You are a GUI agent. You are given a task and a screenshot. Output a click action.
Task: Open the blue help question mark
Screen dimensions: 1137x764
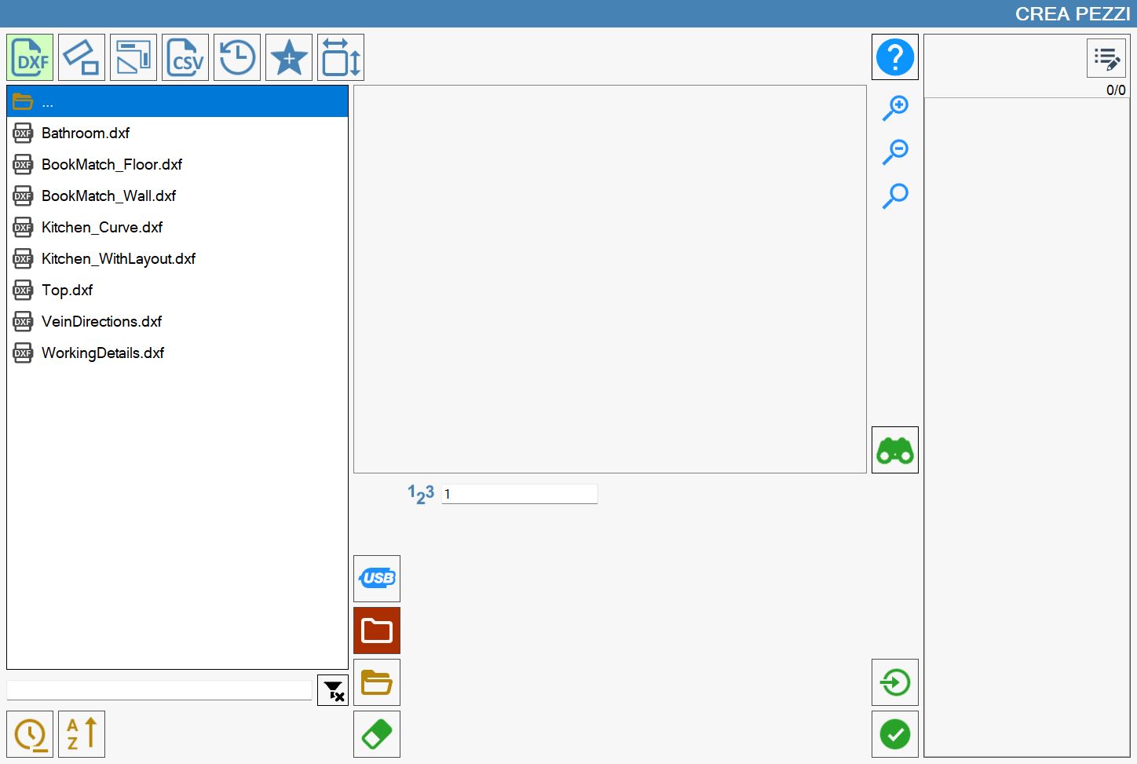click(895, 57)
